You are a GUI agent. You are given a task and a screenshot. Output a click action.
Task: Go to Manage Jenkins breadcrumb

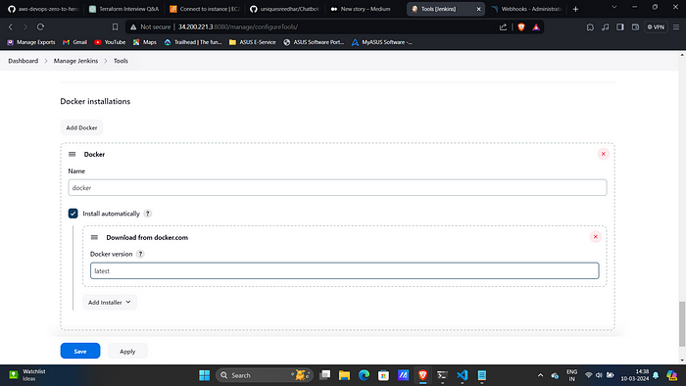click(x=75, y=61)
